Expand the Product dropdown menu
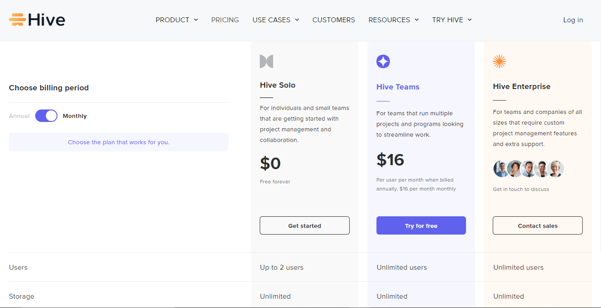The height and width of the screenshot is (308, 601). pos(176,20)
